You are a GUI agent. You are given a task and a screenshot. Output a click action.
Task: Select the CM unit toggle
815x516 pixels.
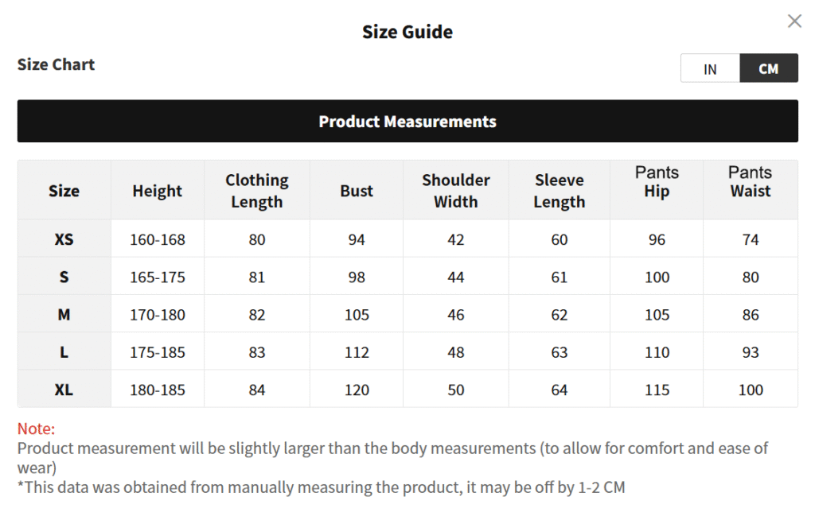point(768,69)
